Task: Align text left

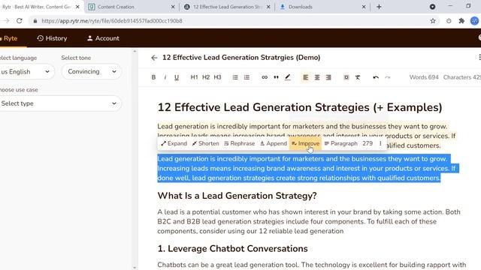Action: point(306,77)
